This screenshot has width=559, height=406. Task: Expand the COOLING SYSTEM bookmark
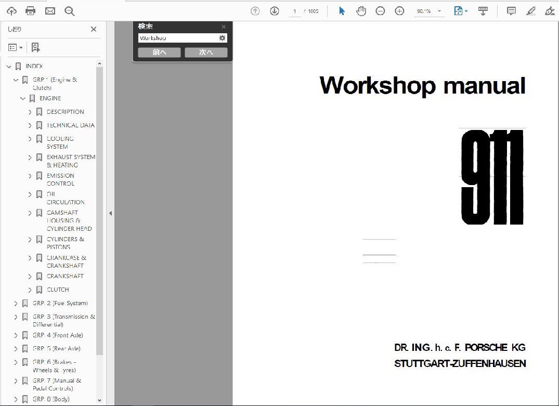pyautogui.click(x=30, y=139)
